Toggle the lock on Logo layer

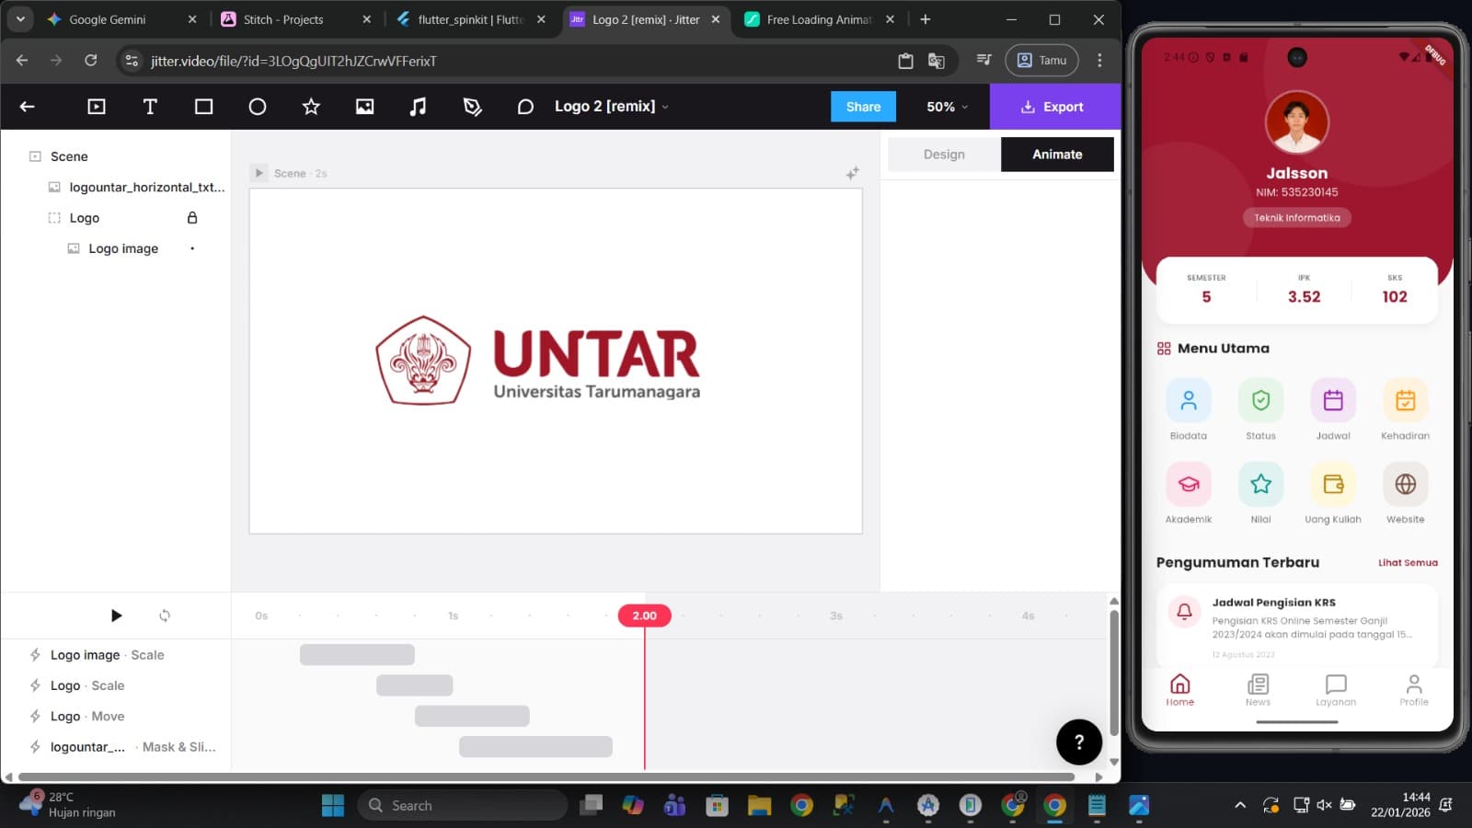[x=192, y=218]
